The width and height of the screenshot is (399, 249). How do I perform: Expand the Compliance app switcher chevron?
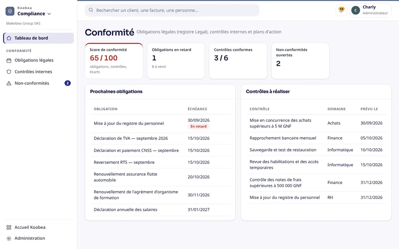point(49,14)
